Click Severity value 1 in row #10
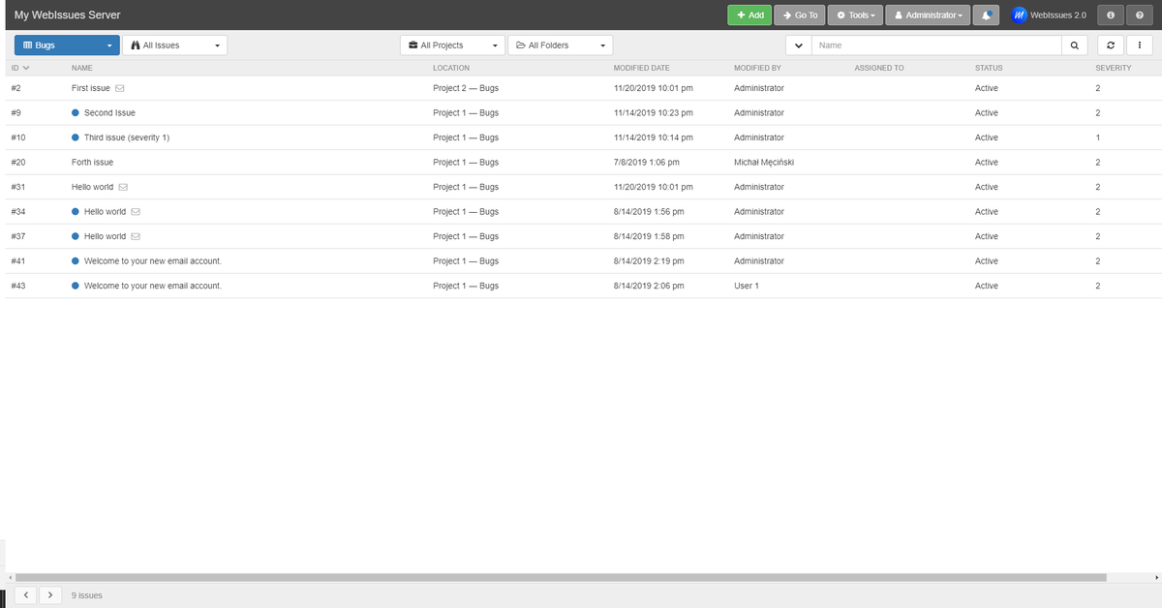This screenshot has width=1162, height=608. point(1097,137)
